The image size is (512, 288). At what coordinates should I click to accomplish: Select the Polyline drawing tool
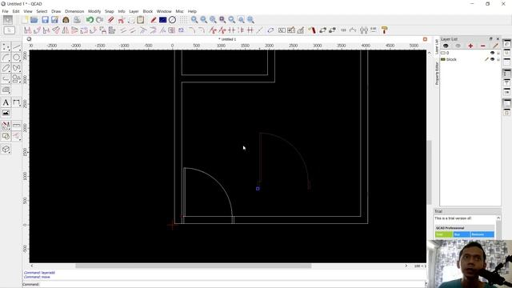pos(6,78)
